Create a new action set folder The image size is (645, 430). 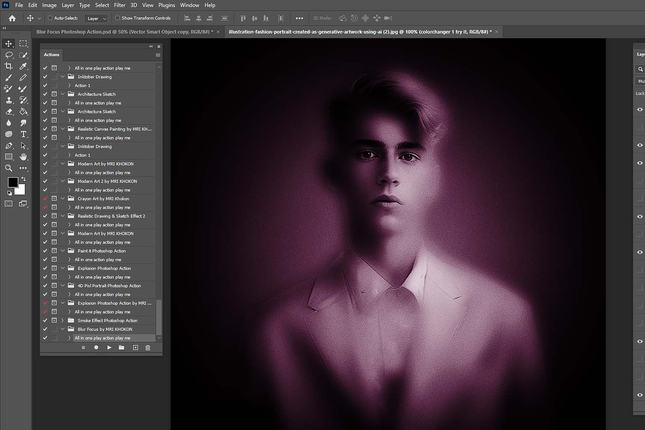coord(122,348)
